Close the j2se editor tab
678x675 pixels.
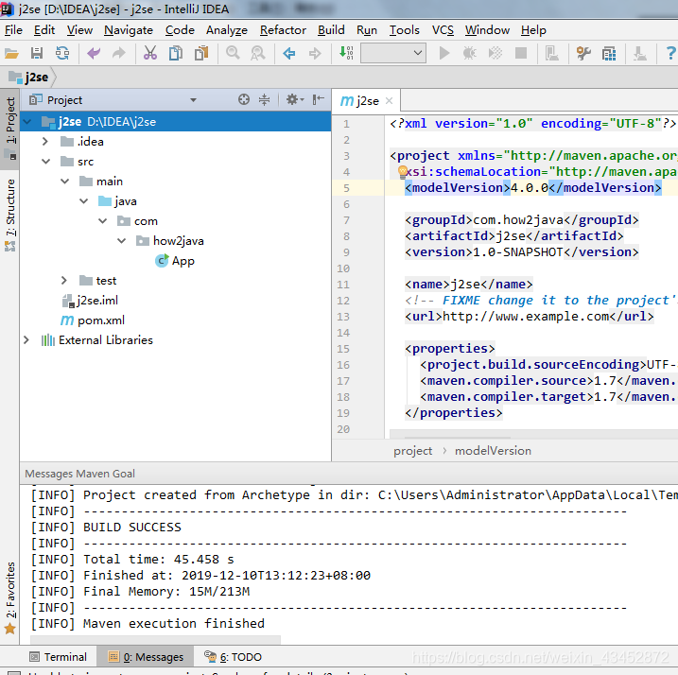[390, 101]
